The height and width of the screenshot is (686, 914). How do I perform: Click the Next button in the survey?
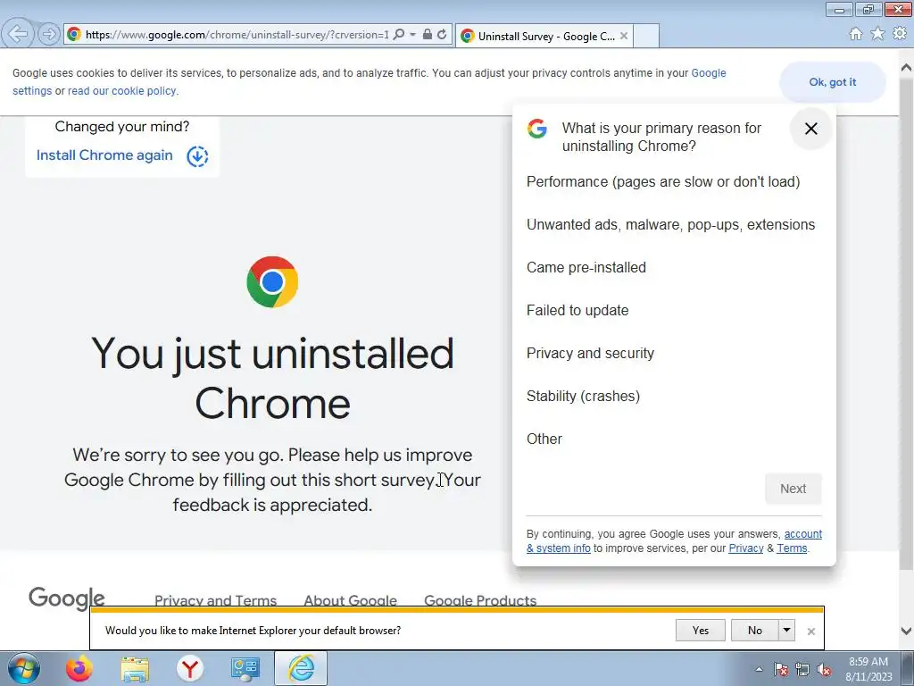point(793,489)
